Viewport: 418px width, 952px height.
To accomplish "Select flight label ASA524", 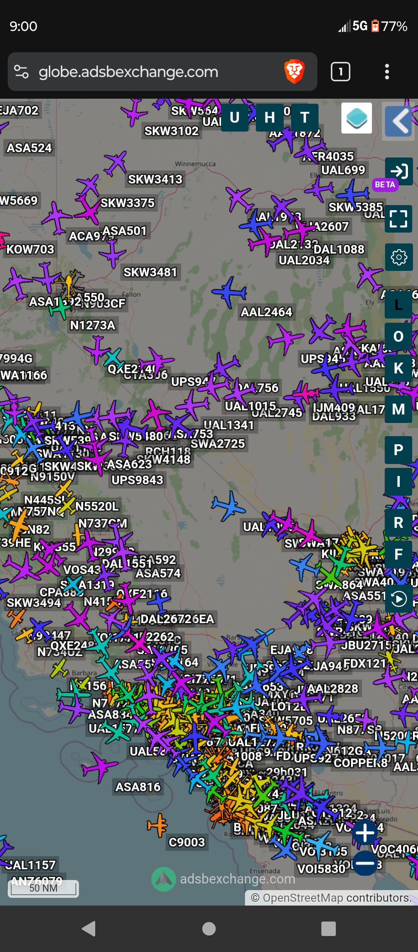I will pos(29,148).
